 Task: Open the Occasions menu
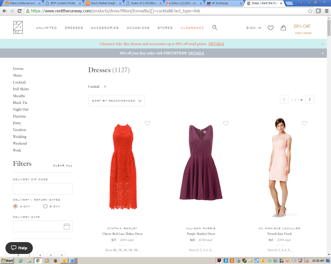138,28
